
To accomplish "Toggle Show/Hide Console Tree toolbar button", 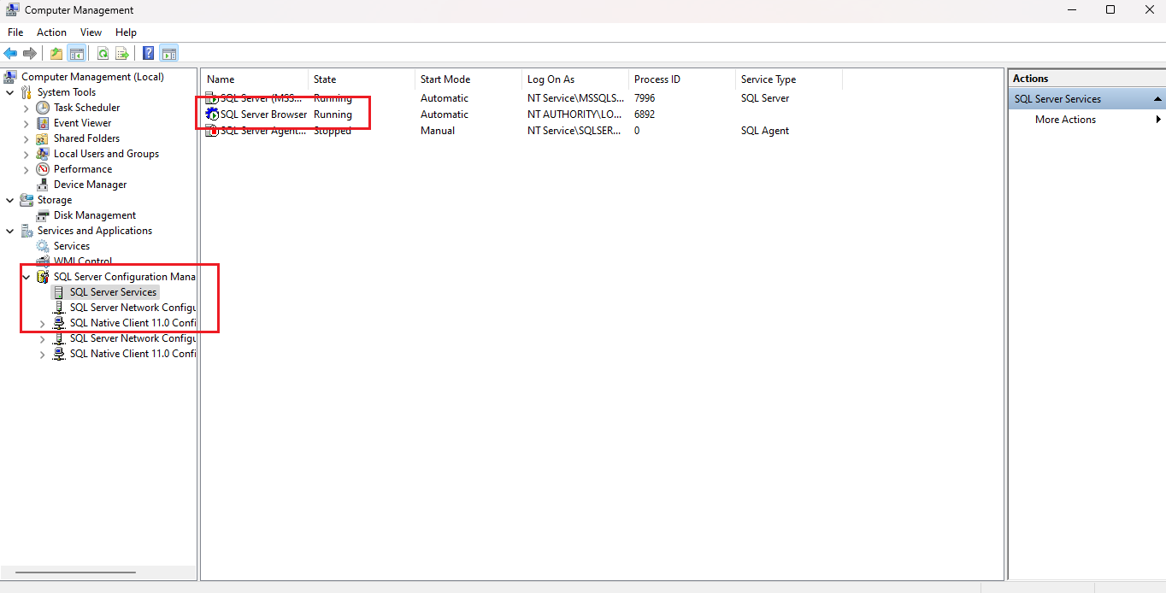I will click(x=77, y=53).
